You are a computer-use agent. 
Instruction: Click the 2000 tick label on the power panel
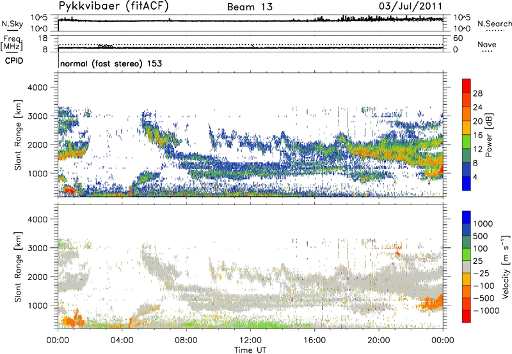tap(37, 144)
